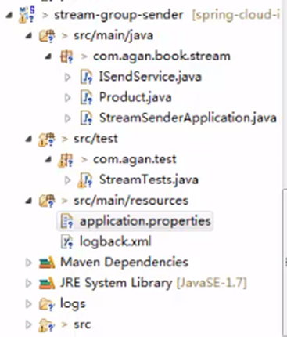Click the JRE System Library icon
The height and width of the screenshot is (337, 287).
[47, 283]
